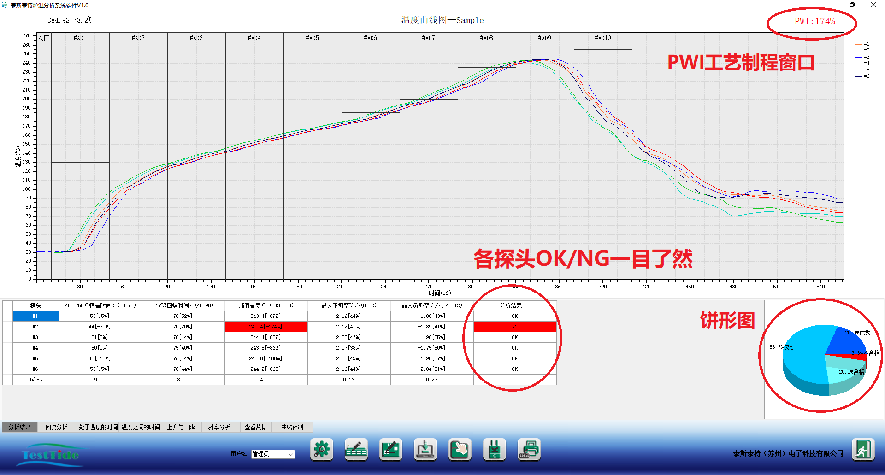Click the pointing hand folder icon

pyautogui.click(x=460, y=449)
